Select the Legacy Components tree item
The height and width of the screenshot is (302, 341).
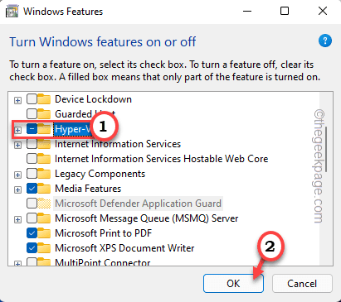100,174
